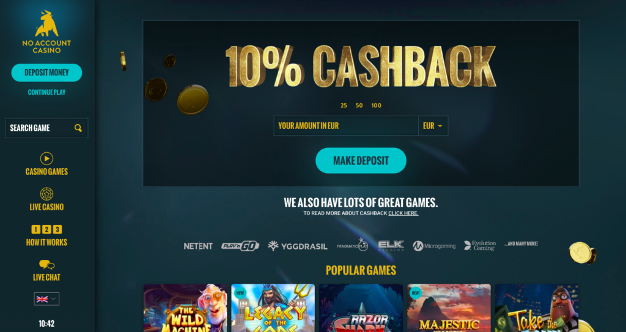Click the Make Deposit button

(361, 161)
